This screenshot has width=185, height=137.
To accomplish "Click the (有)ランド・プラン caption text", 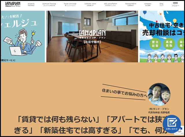I will tap(159, 109).
